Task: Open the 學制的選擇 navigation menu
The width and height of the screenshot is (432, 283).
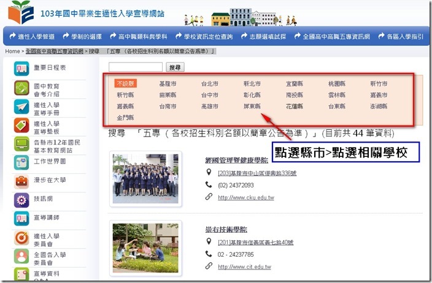Action: coord(82,36)
